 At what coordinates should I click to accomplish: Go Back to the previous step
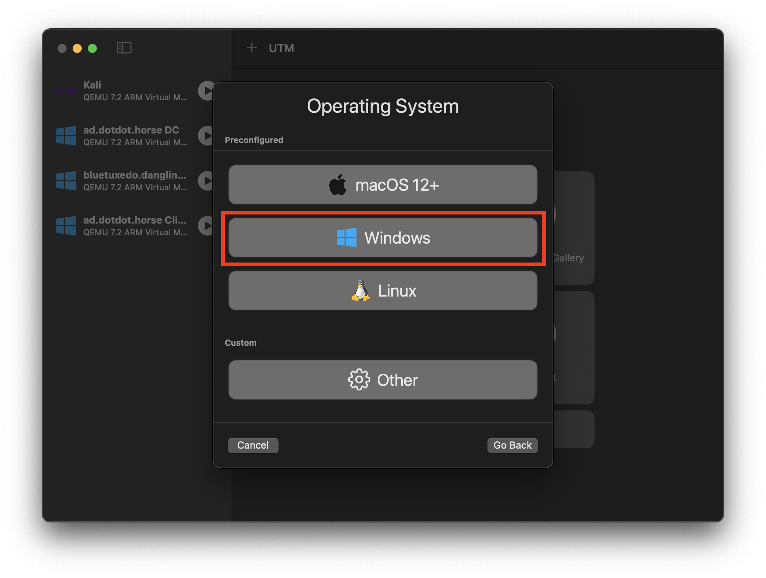coord(512,445)
